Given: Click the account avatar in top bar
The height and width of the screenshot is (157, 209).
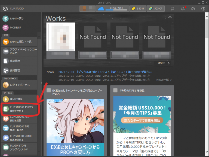Looking at the screenshot, I should 88,8.
